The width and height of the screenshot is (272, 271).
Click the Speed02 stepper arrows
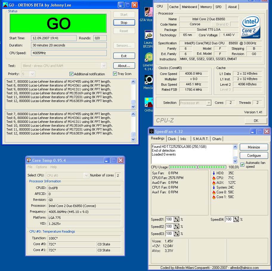(177, 226)
